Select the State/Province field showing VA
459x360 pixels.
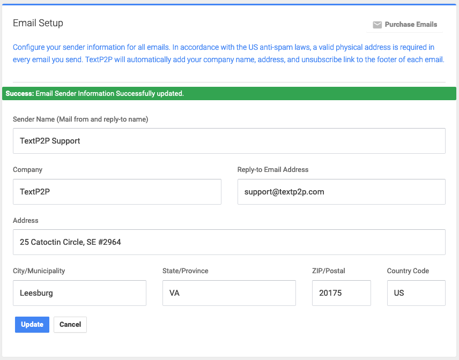pos(229,292)
